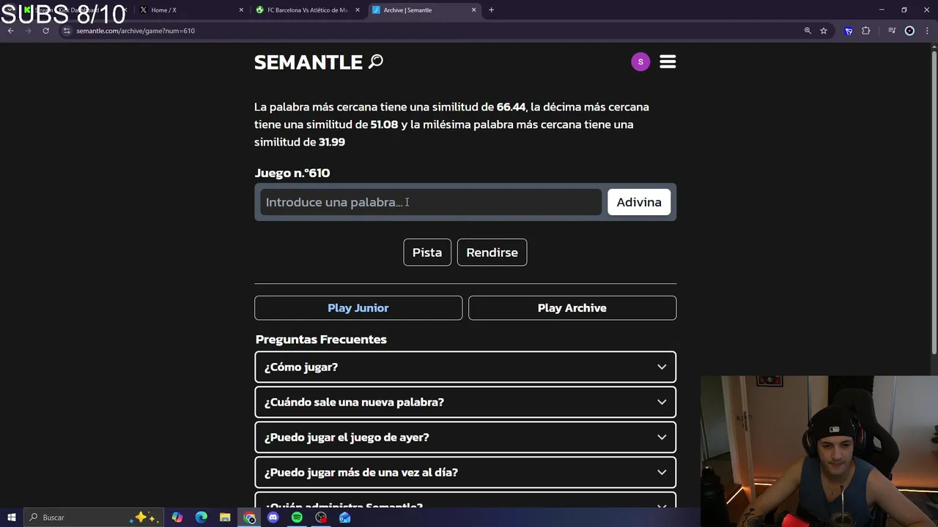The image size is (938, 527).
Task: Open the Outlook mail taskbar icon
Action: pos(344,517)
